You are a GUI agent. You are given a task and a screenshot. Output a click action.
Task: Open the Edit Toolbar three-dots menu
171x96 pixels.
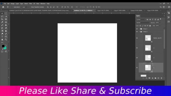point(2,42)
